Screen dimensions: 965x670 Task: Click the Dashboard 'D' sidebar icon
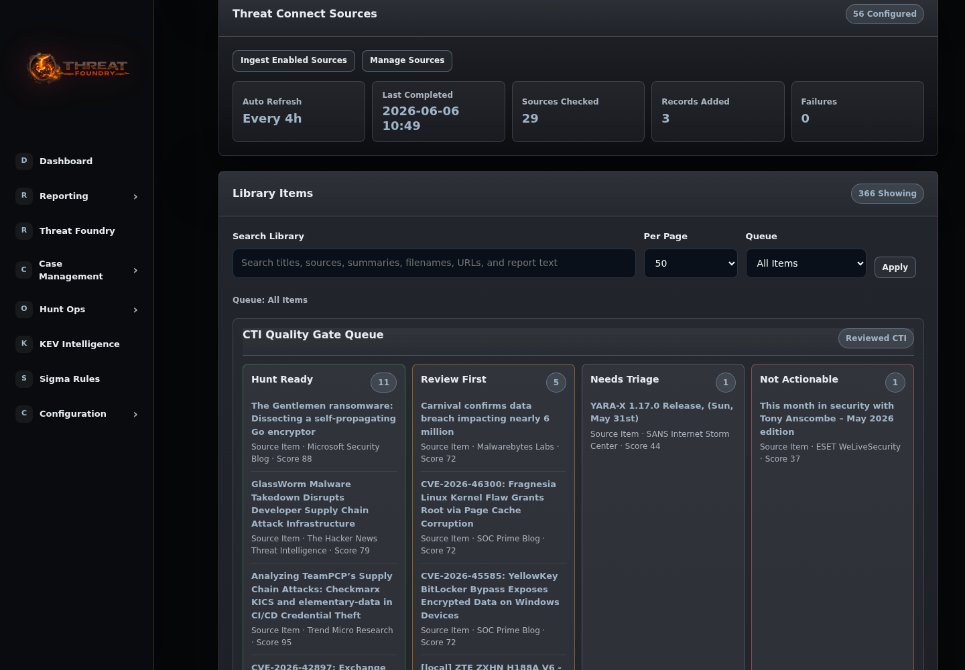24,161
